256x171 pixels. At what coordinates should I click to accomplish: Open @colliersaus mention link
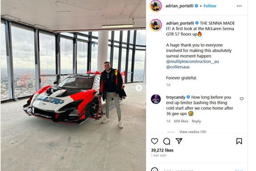coord(178,67)
